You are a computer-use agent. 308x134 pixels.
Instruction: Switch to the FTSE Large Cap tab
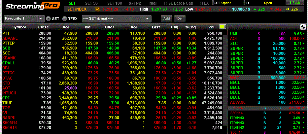178,3
